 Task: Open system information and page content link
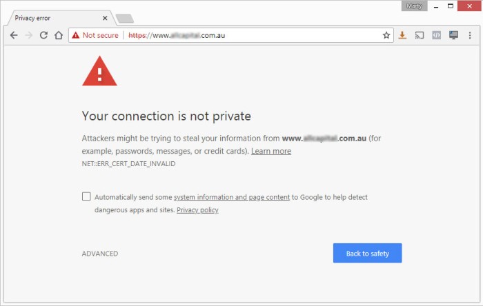[x=232, y=197]
